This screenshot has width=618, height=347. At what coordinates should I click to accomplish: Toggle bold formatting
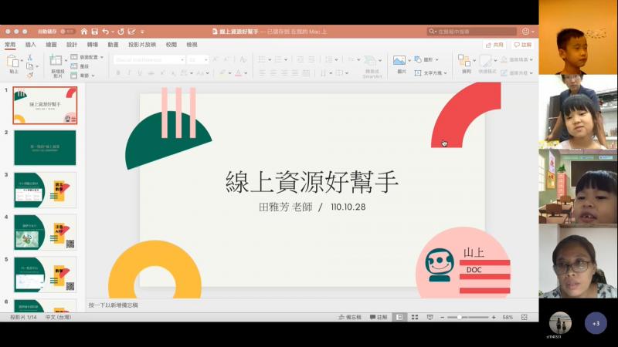point(118,73)
